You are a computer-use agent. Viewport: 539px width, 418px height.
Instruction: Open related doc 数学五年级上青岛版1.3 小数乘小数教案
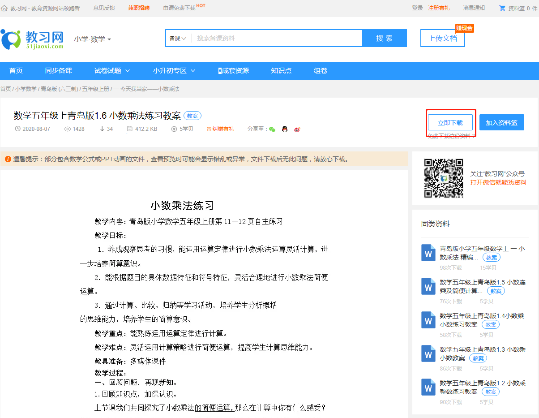[x=483, y=353]
